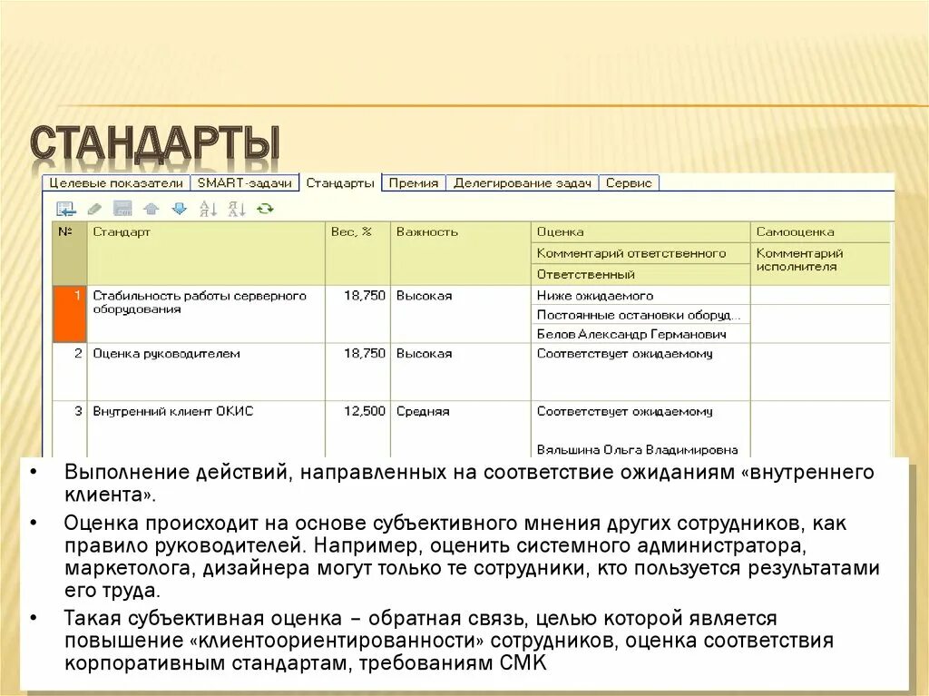
Task: Open the Премия tab
Action: [414, 183]
